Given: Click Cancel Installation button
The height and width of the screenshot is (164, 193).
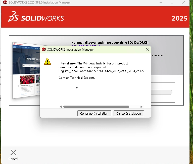Looking at the screenshot, I should click(129, 113).
